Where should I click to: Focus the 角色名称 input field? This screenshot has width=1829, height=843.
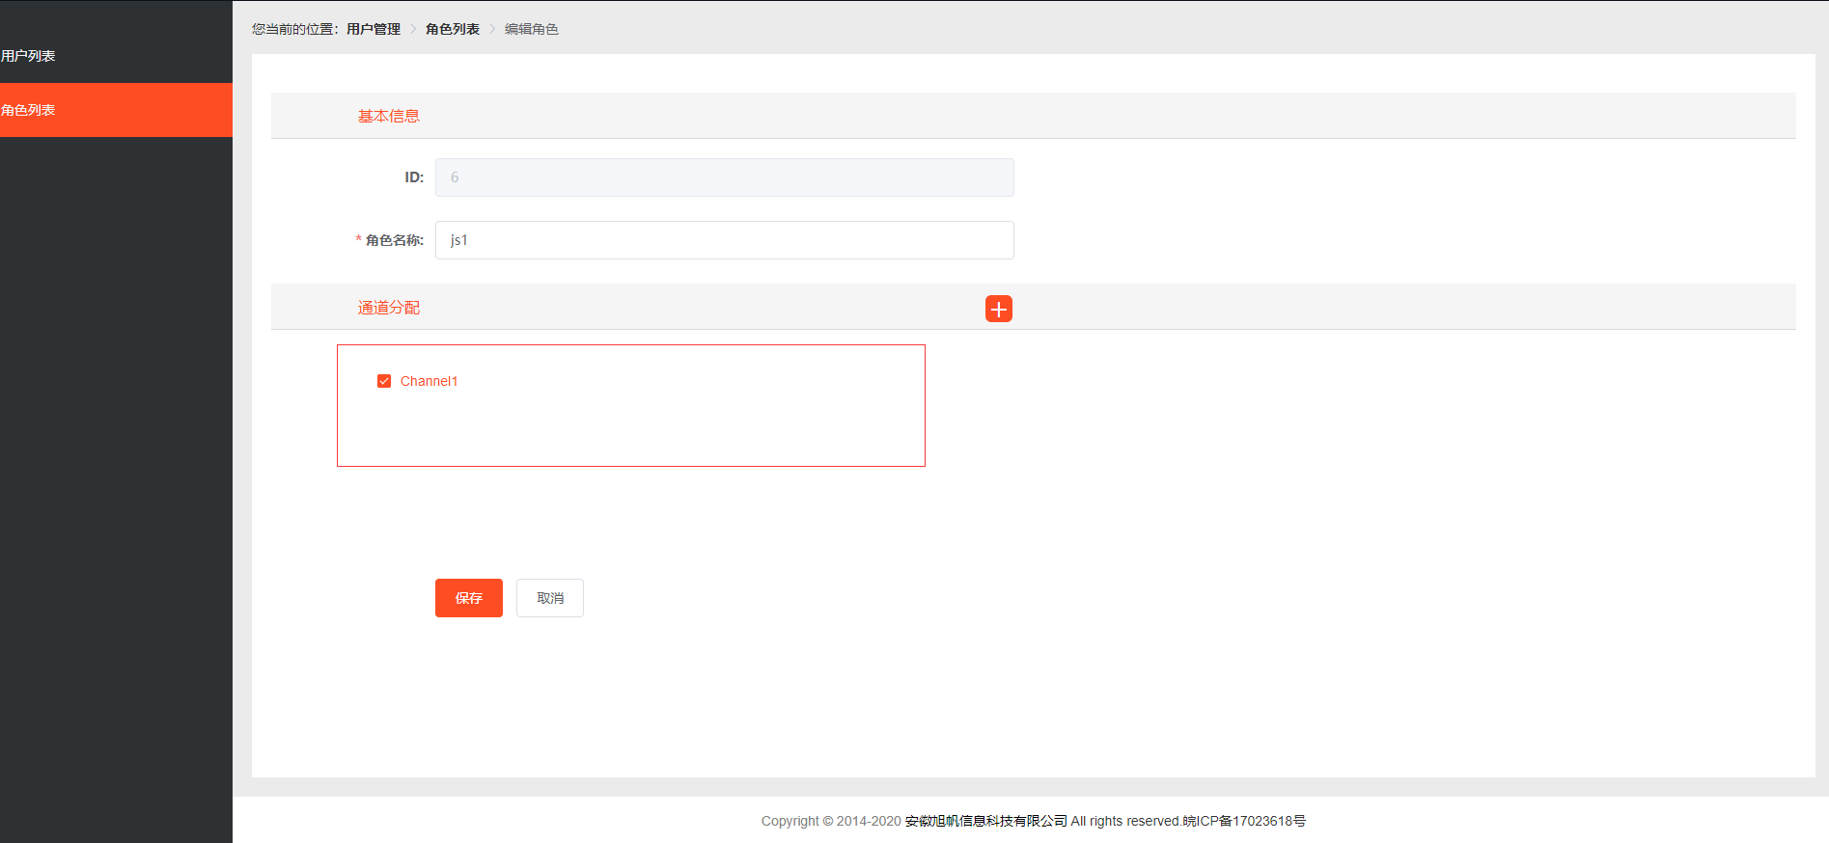725,240
